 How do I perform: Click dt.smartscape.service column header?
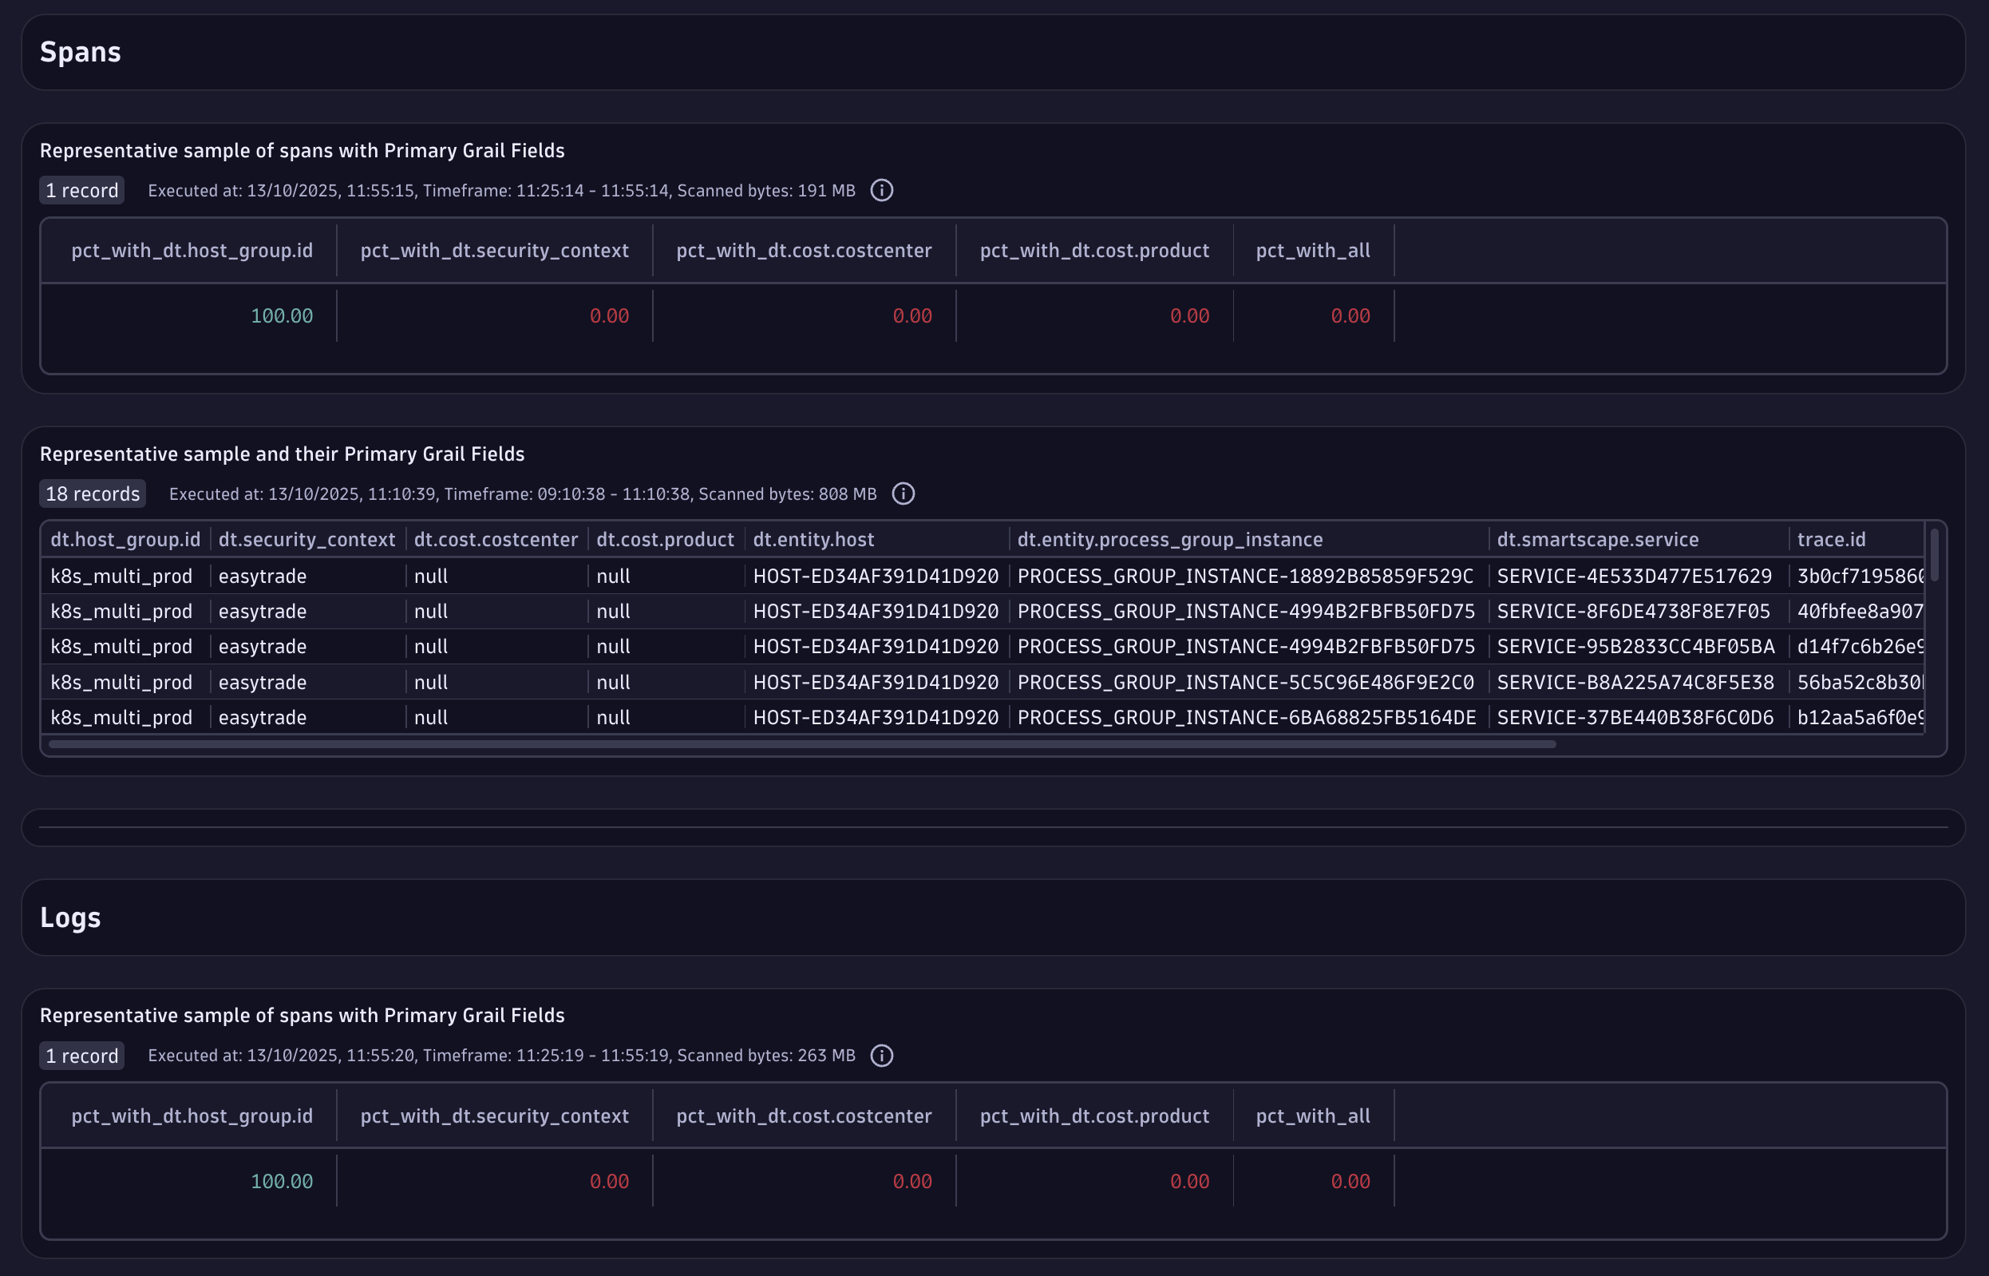click(x=1597, y=540)
